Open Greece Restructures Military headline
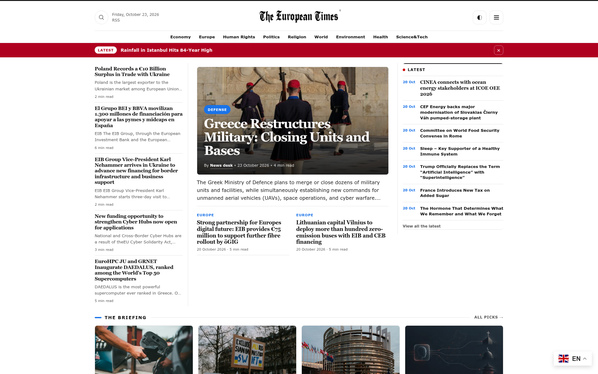Image resolution: width=598 pixels, height=374 pixels. [x=287, y=137]
